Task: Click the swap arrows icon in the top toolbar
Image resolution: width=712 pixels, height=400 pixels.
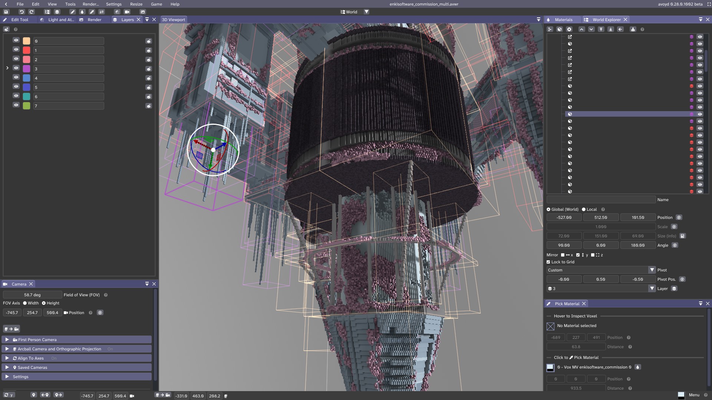Action: [x=102, y=12]
